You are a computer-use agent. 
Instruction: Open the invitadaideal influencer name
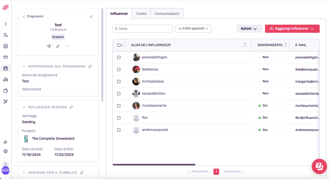153,82
